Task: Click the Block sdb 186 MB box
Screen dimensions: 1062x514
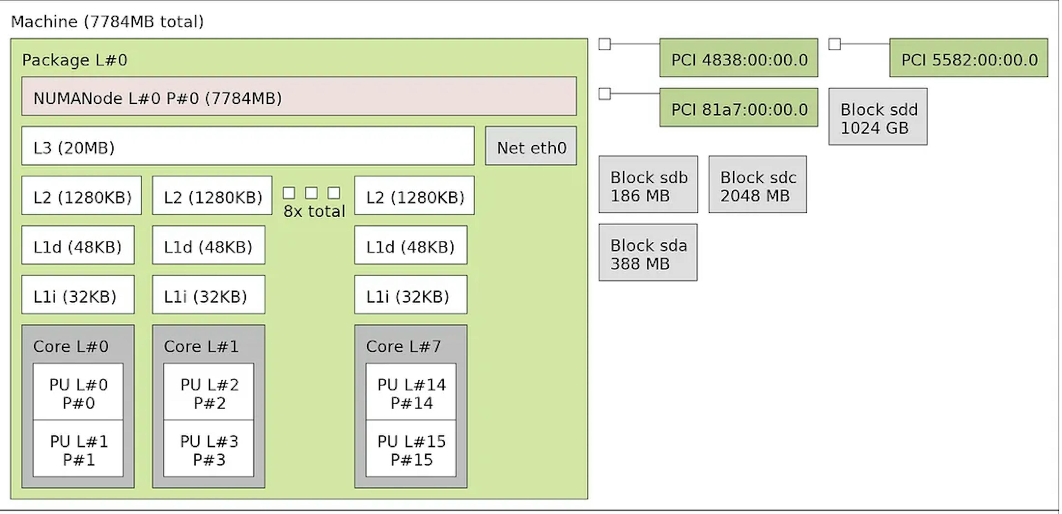Action: coord(648,184)
